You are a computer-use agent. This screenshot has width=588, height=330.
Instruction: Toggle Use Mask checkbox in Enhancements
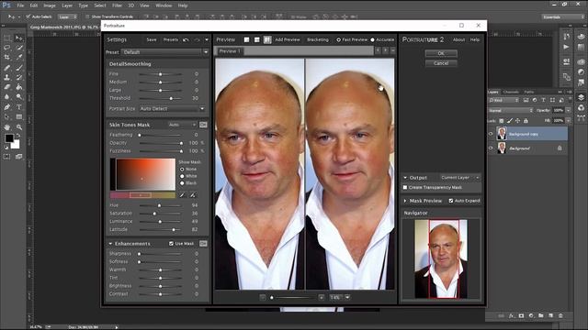point(172,244)
